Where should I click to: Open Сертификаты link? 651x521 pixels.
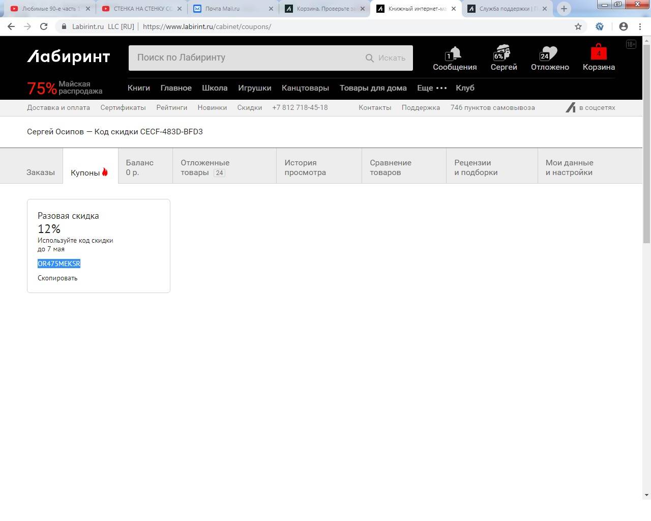pyautogui.click(x=123, y=107)
